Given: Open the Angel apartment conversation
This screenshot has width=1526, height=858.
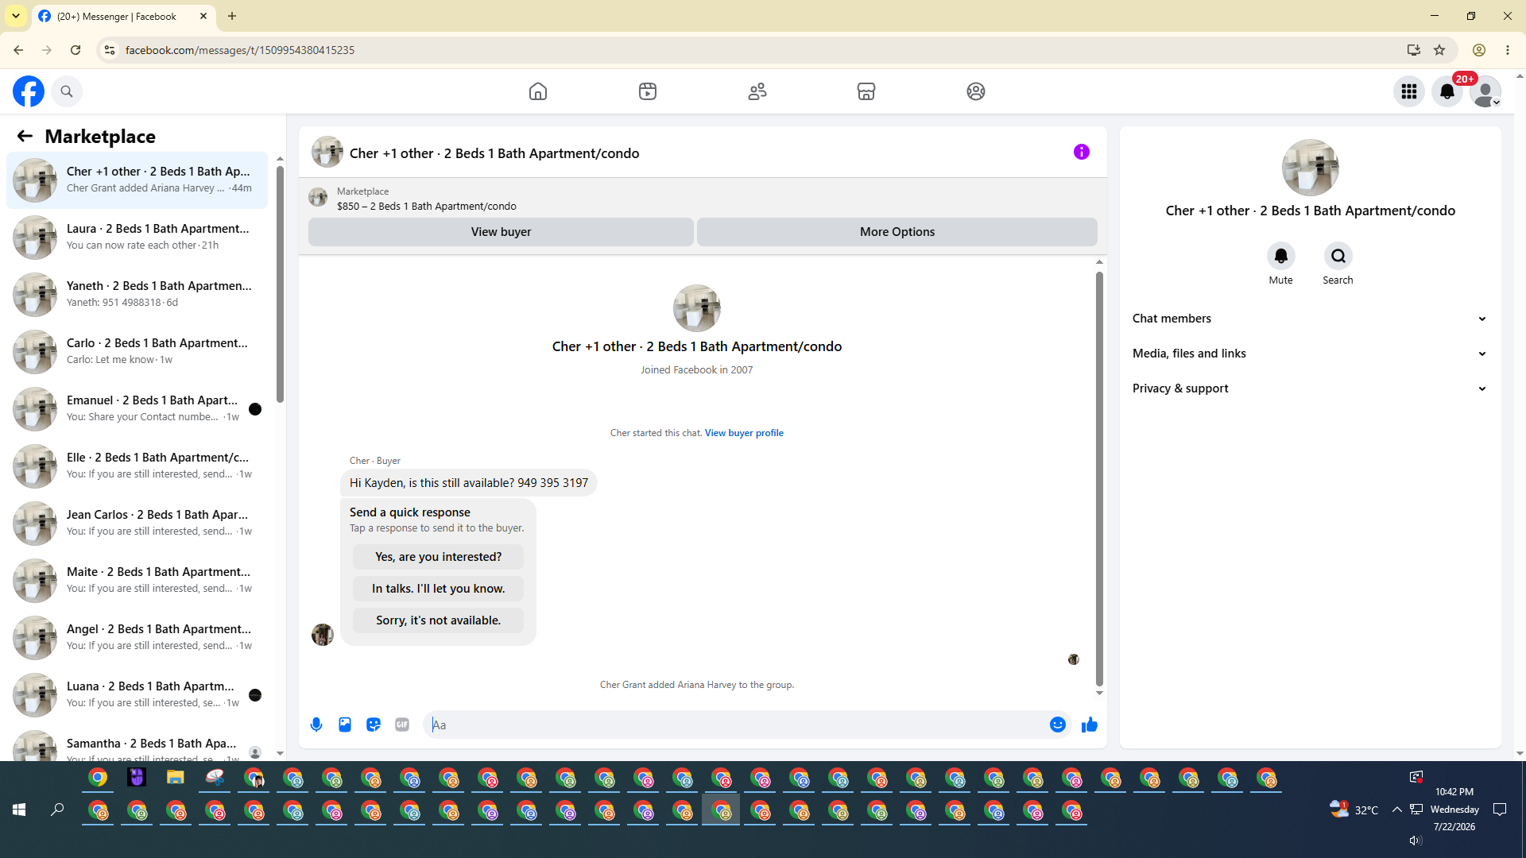Looking at the screenshot, I should (x=137, y=638).
